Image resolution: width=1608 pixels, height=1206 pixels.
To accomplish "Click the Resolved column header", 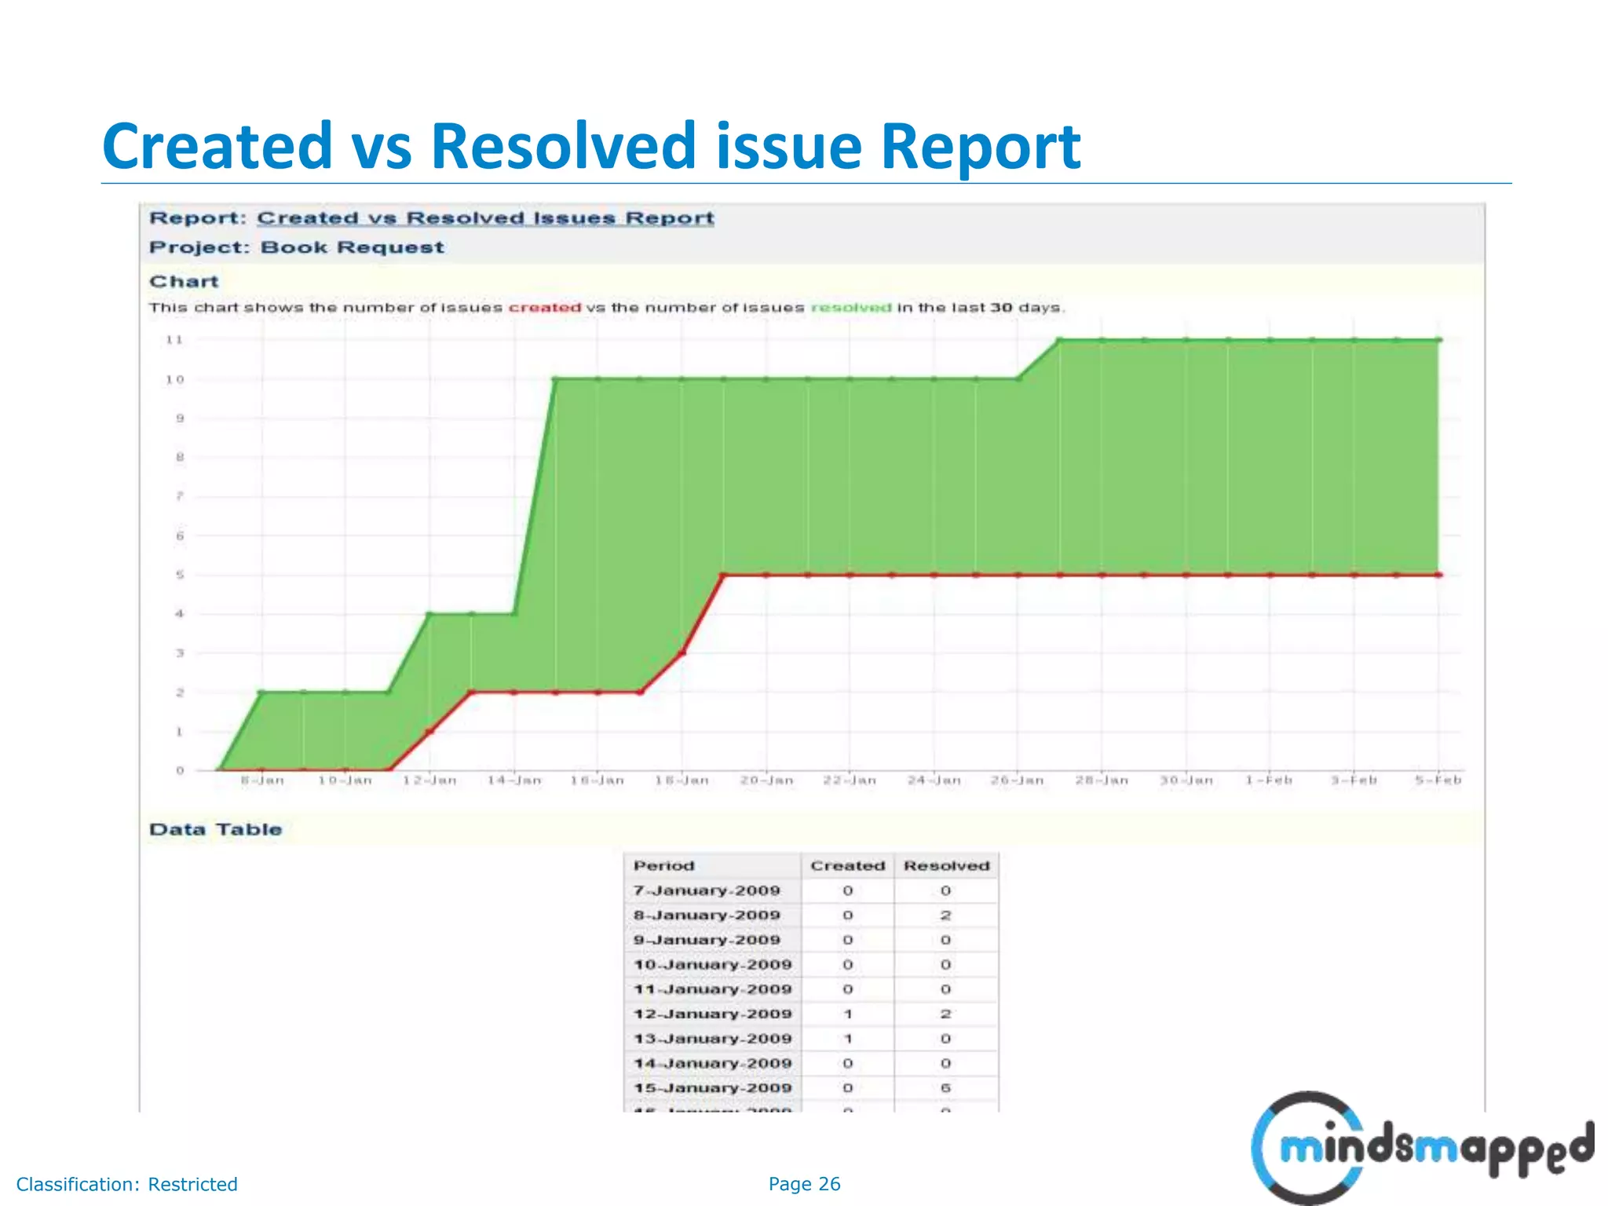I will click(x=946, y=866).
